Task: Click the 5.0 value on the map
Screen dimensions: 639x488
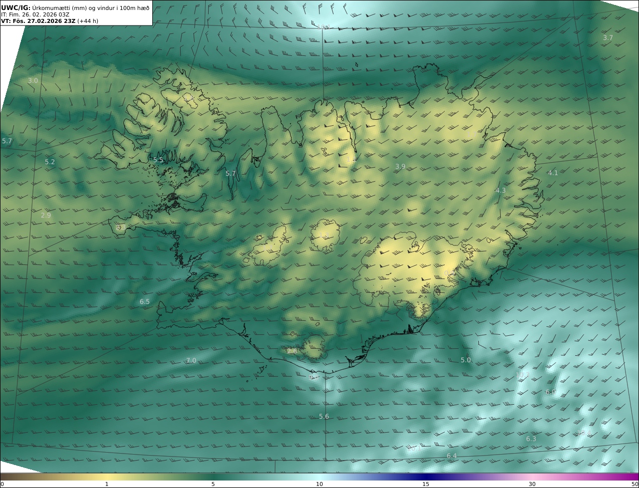Action: pos(466,360)
